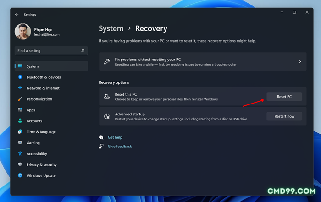Click the Accessibility figure icon
The width and height of the screenshot is (321, 202).
tap(20, 153)
